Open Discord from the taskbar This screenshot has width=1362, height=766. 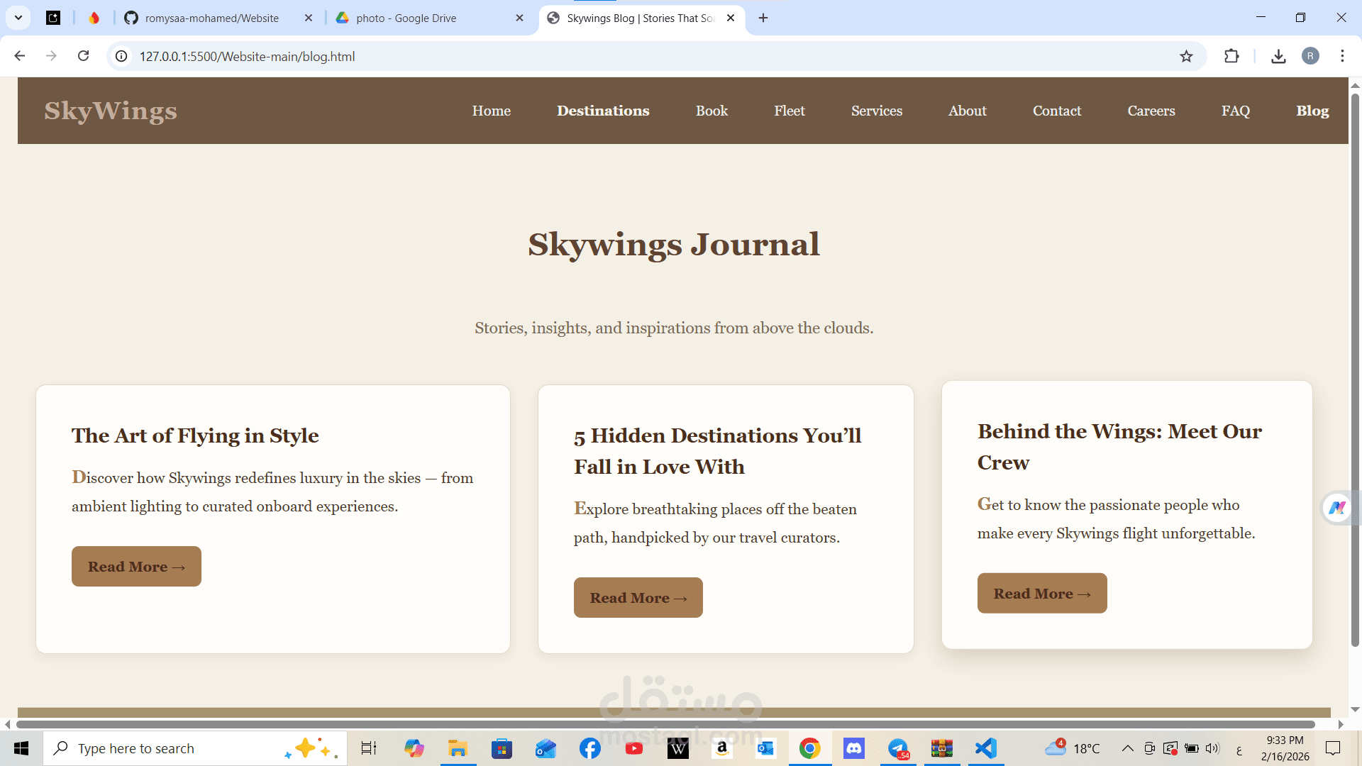click(x=853, y=748)
